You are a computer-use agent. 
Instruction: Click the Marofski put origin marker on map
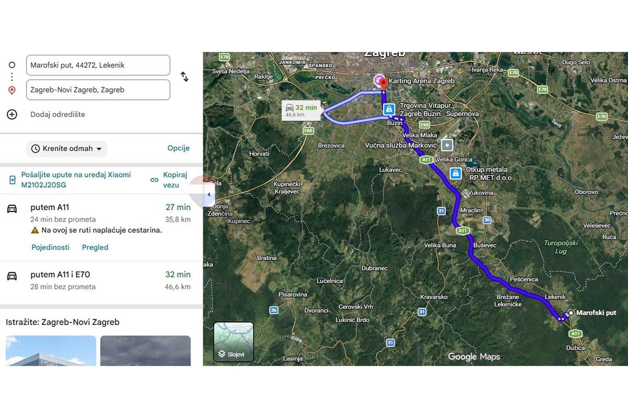pos(571,312)
